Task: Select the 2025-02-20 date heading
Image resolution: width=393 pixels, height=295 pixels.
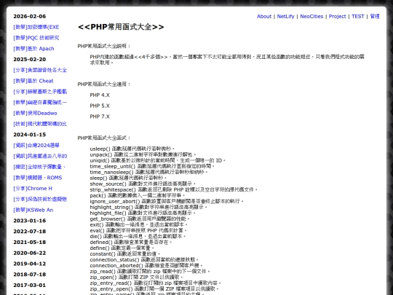Action: [30, 60]
